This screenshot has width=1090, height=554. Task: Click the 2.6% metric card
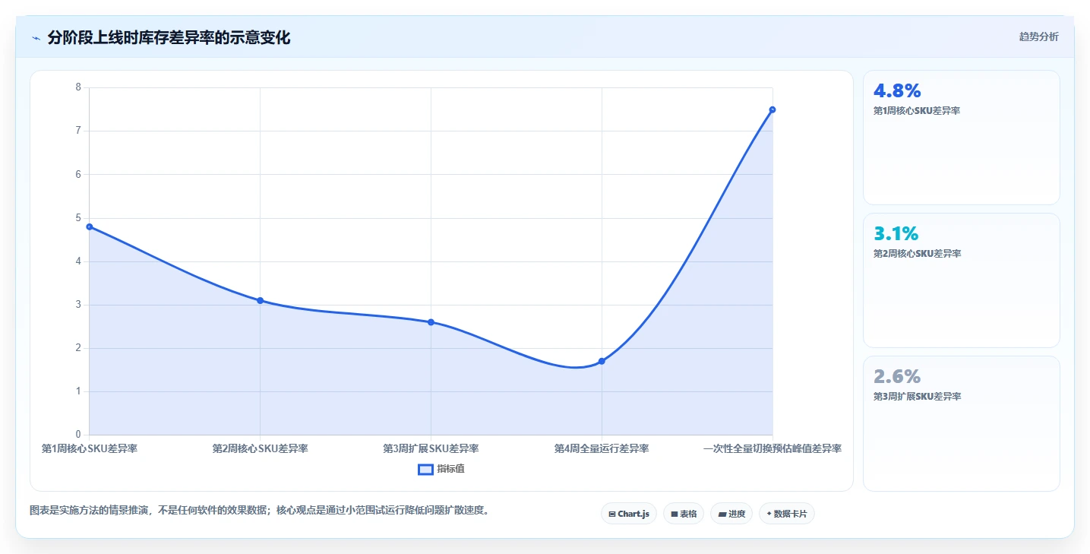pyautogui.click(x=962, y=423)
